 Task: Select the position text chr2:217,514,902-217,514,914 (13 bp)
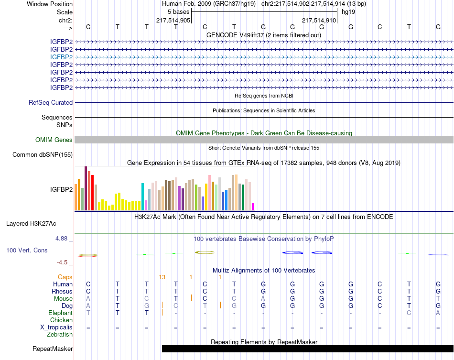pyautogui.click(x=313, y=4)
